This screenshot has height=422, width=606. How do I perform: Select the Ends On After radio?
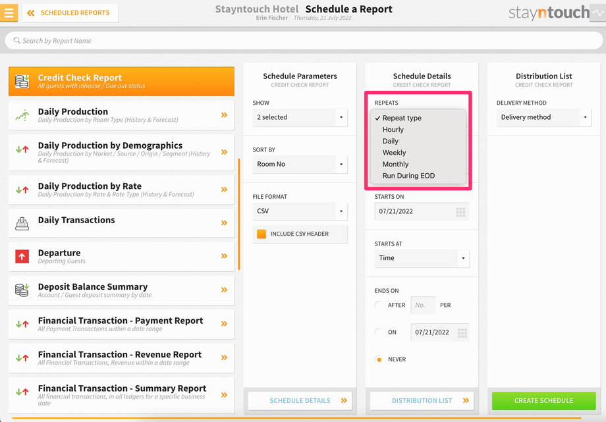pos(379,305)
